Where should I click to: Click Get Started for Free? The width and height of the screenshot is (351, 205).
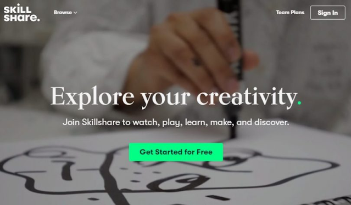176,152
